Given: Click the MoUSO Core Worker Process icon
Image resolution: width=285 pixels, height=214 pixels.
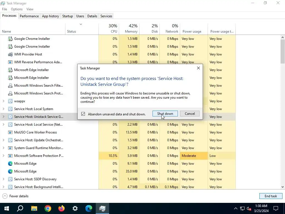Looking at the screenshot, I should [x=10, y=132].
